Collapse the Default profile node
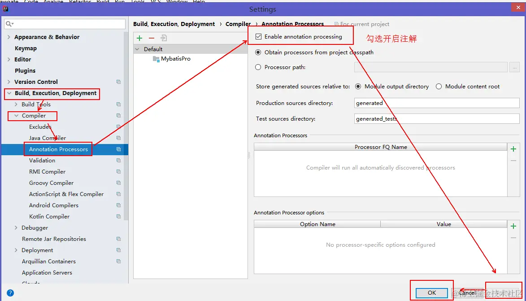 tap(137, 49)
